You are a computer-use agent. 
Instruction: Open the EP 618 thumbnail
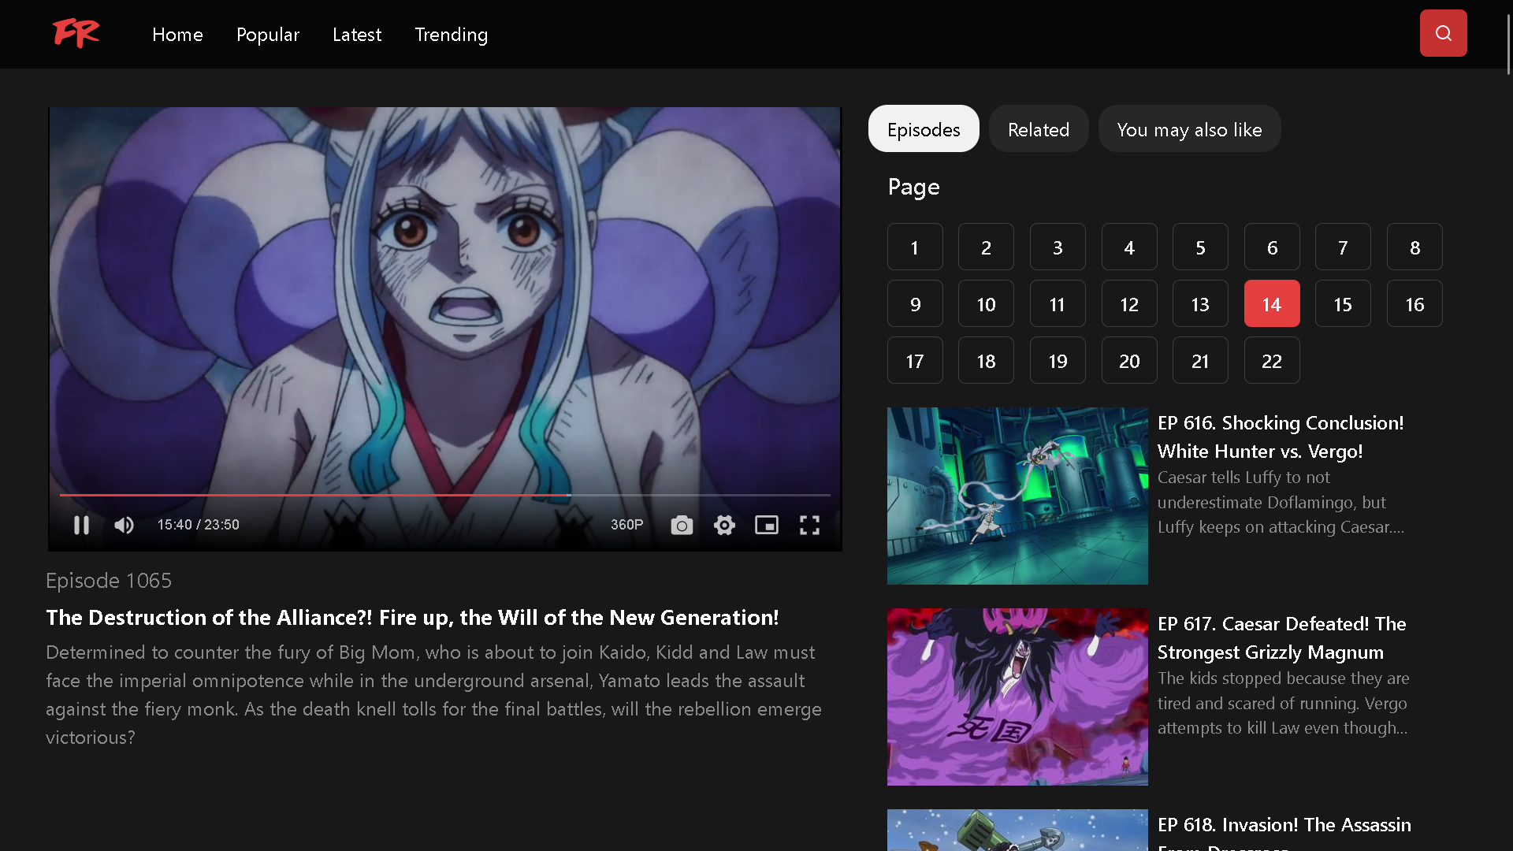coord(1017,830)
